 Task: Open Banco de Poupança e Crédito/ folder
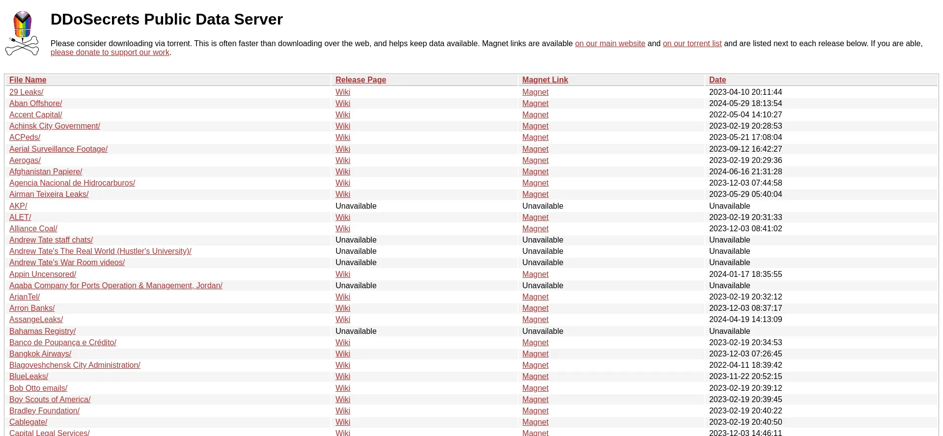point(62,342)
